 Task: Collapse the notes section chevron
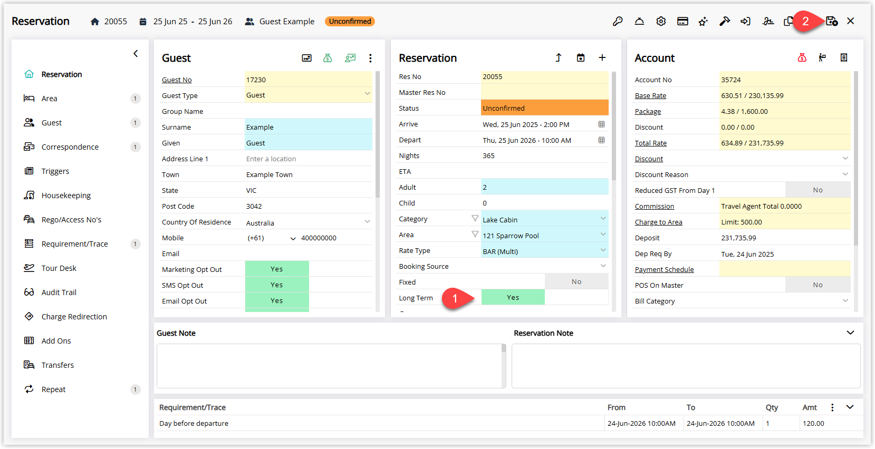[x=850, y=333]
